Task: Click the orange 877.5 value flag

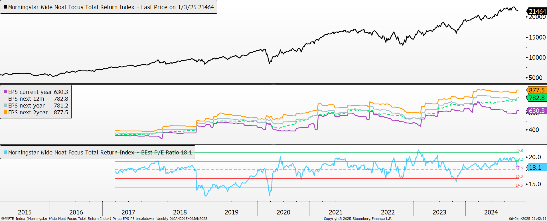Action: 536,90
